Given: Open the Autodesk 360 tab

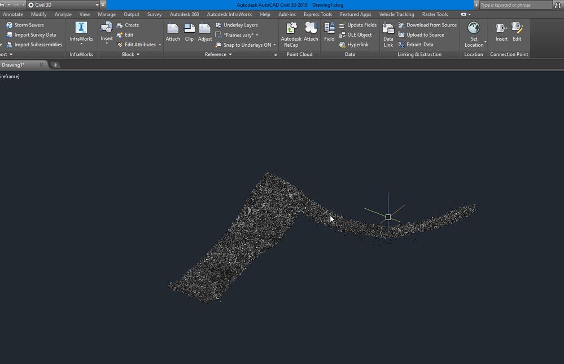Looking at the screenshot, I should click(184, 14).
